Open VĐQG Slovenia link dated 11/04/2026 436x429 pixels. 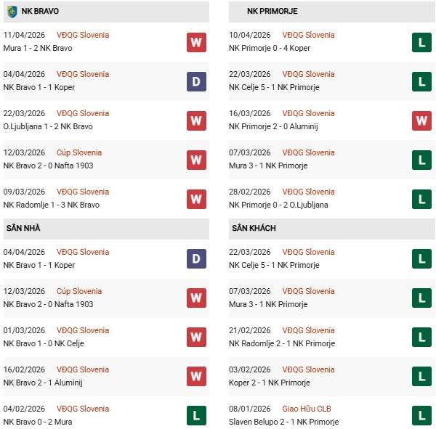click(x=82, y=35)
